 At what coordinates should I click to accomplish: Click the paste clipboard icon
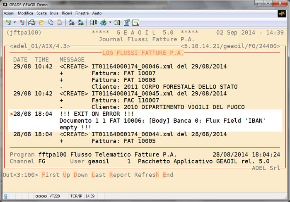coord(59,22)
